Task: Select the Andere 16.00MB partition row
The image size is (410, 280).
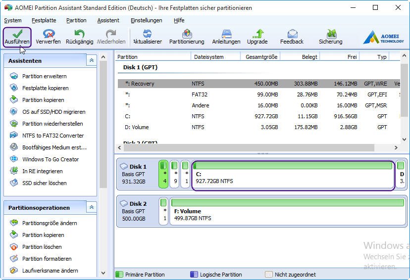Action: coord(259,105)
